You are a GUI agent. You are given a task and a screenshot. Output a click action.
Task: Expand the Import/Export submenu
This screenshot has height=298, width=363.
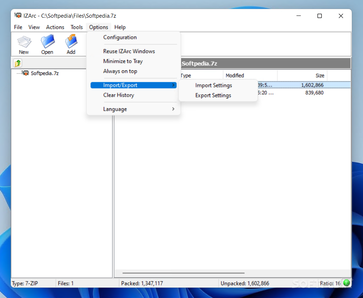[133, 85]
